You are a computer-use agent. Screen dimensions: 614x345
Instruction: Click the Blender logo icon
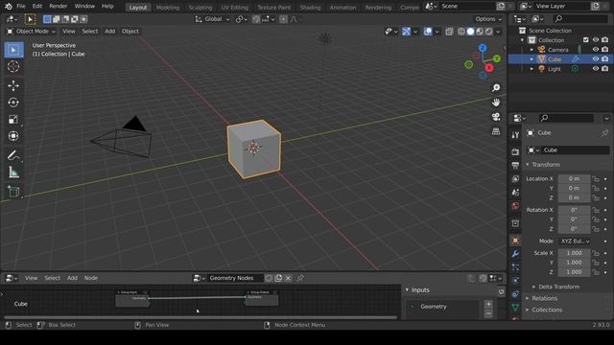click(9, 7)
